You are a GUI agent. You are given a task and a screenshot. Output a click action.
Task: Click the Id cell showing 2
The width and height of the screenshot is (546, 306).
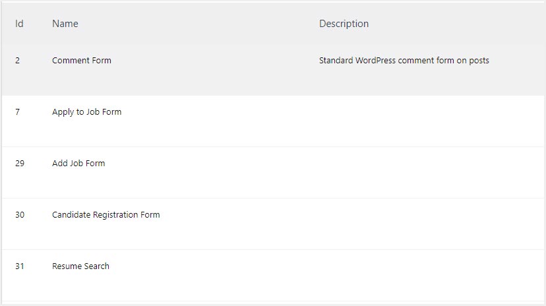[x=18, y=61]
